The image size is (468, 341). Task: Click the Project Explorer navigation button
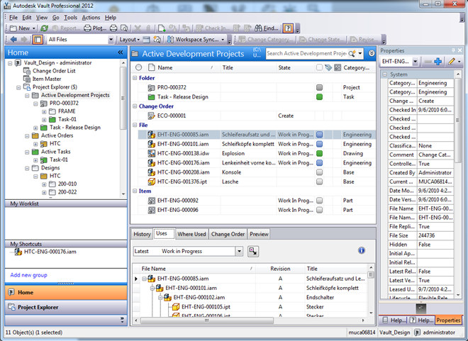coord(37,307)
